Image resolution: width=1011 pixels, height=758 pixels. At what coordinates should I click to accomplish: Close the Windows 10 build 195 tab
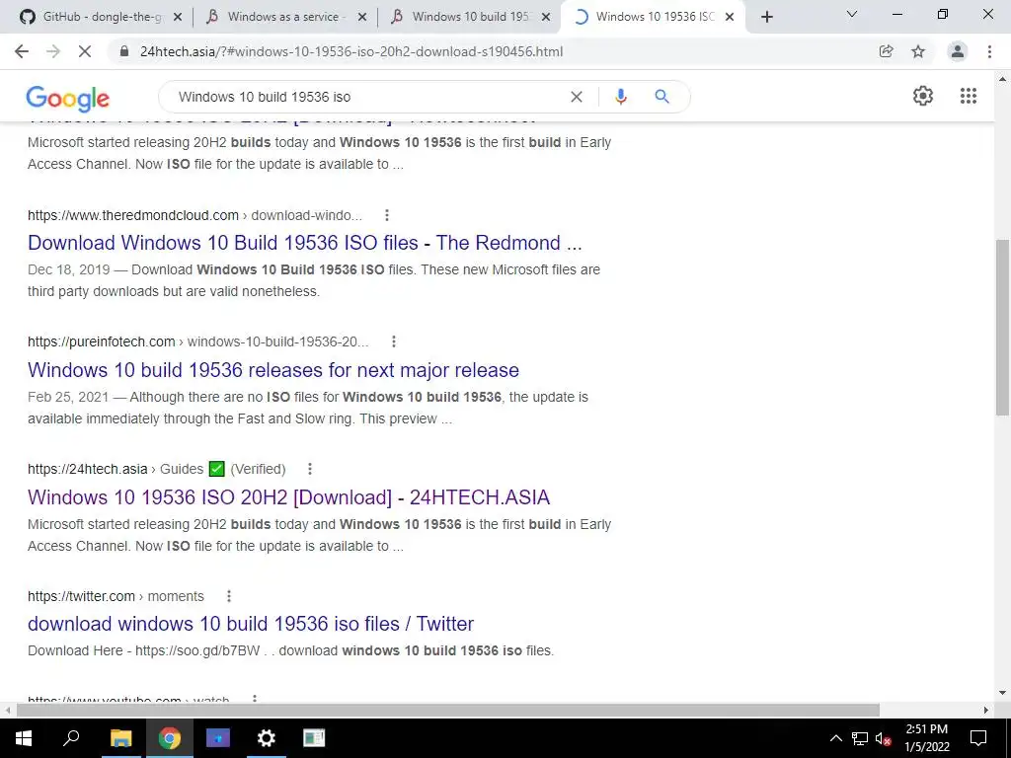coord(546,18)
